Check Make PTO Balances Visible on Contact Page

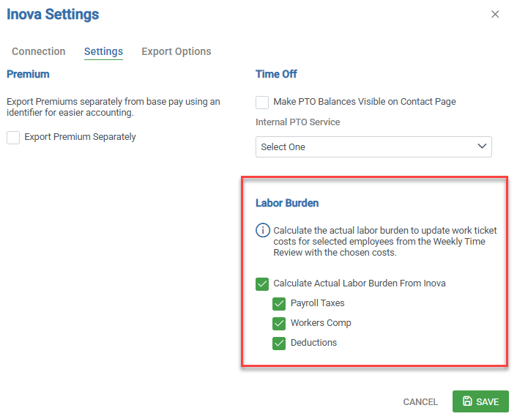[x=262, y=102]
